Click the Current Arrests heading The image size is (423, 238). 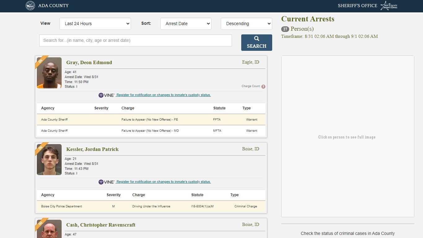[x=308, y=19]
